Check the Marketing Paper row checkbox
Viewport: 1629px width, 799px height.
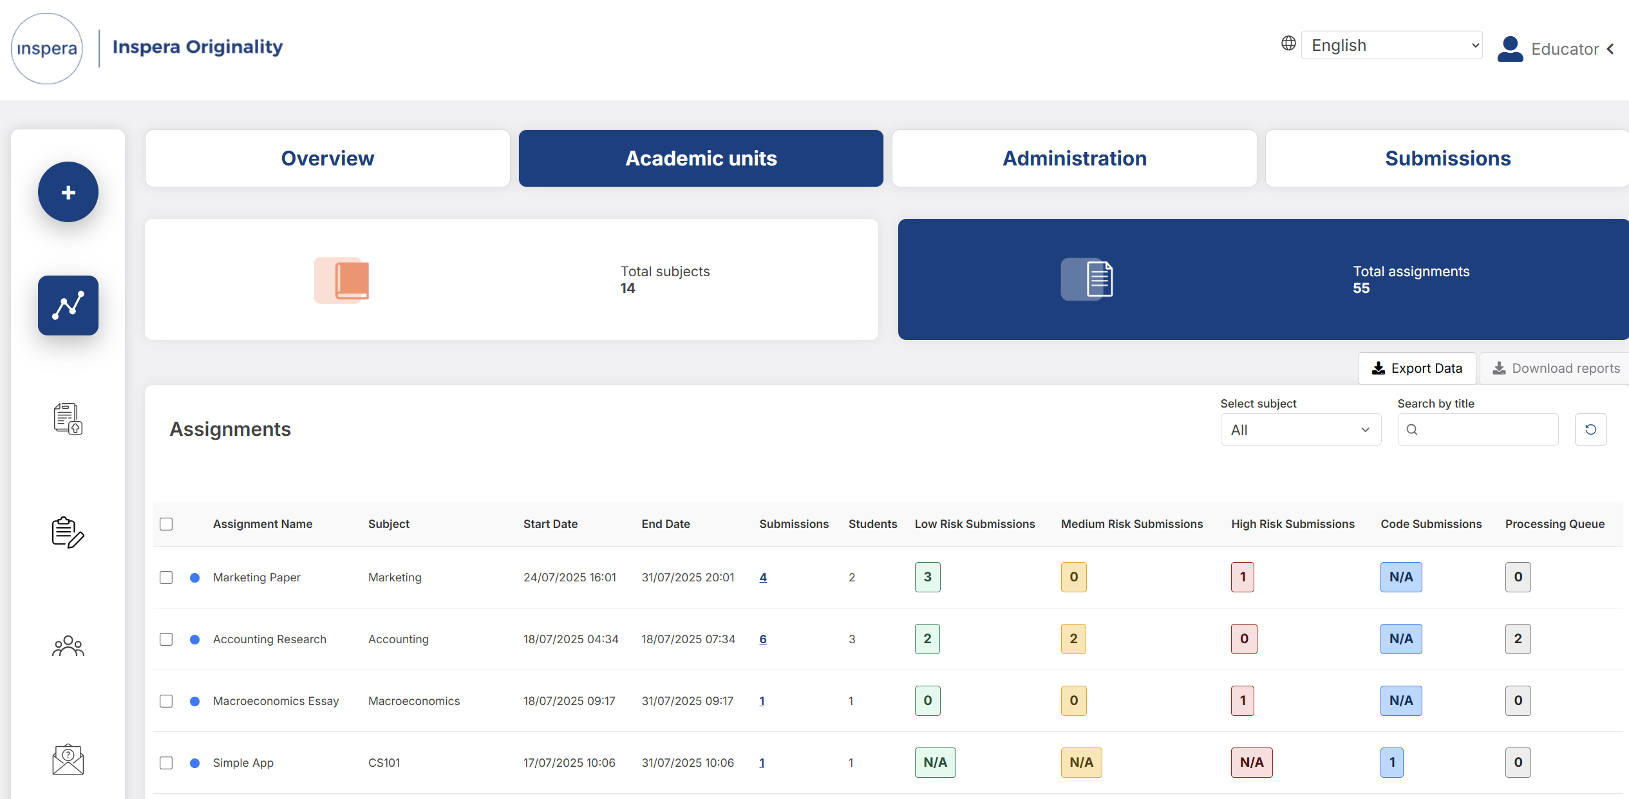tap(166, 578)
